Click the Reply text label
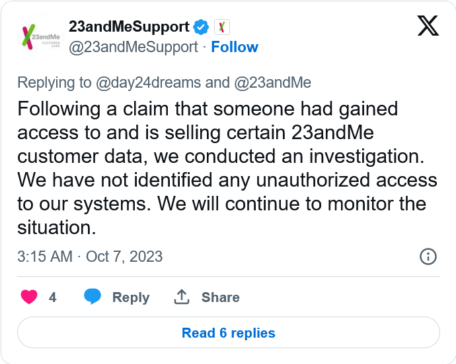 [x=131, y=297]
